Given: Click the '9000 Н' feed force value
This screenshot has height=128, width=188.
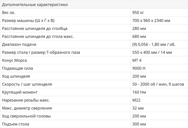Looking at the screenshot, I should (x=139, y=68).
